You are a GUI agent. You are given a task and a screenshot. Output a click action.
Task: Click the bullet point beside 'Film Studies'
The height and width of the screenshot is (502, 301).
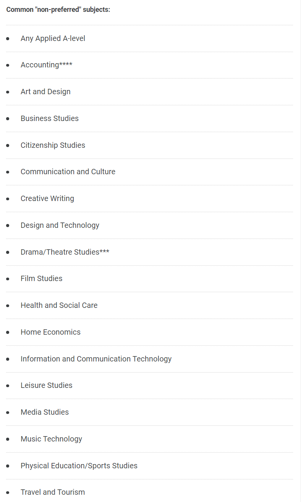point(8,279)
